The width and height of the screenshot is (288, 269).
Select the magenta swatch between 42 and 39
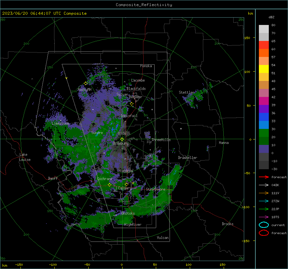pyautogui.click(x=264, y=101)
